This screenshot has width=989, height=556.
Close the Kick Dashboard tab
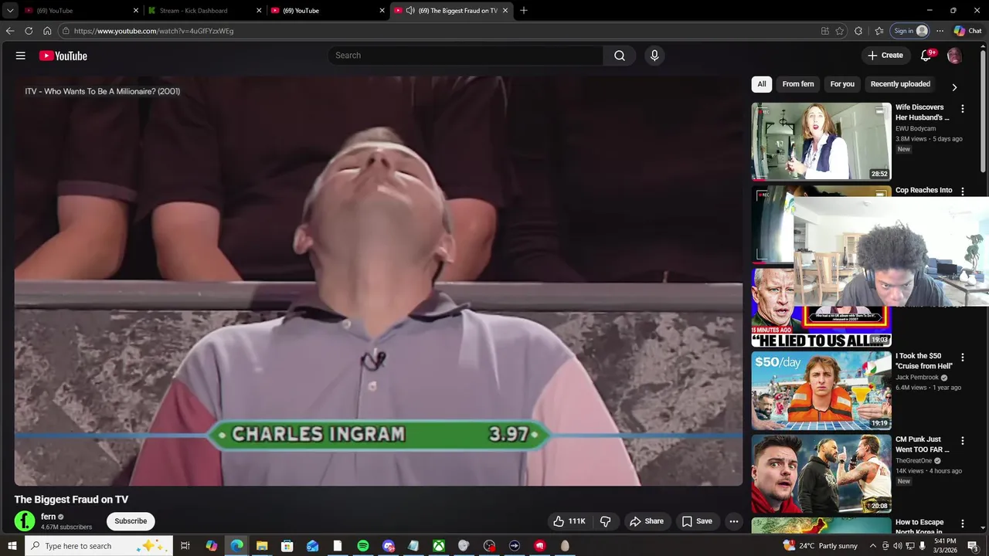(260, 11)
